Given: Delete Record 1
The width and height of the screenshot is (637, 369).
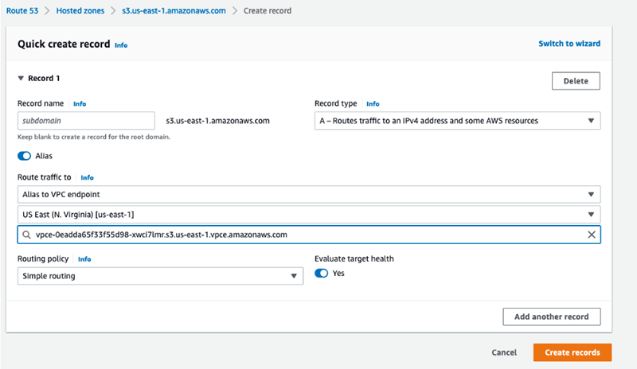Looking at the screenshot, I should [x=576, y=81].
